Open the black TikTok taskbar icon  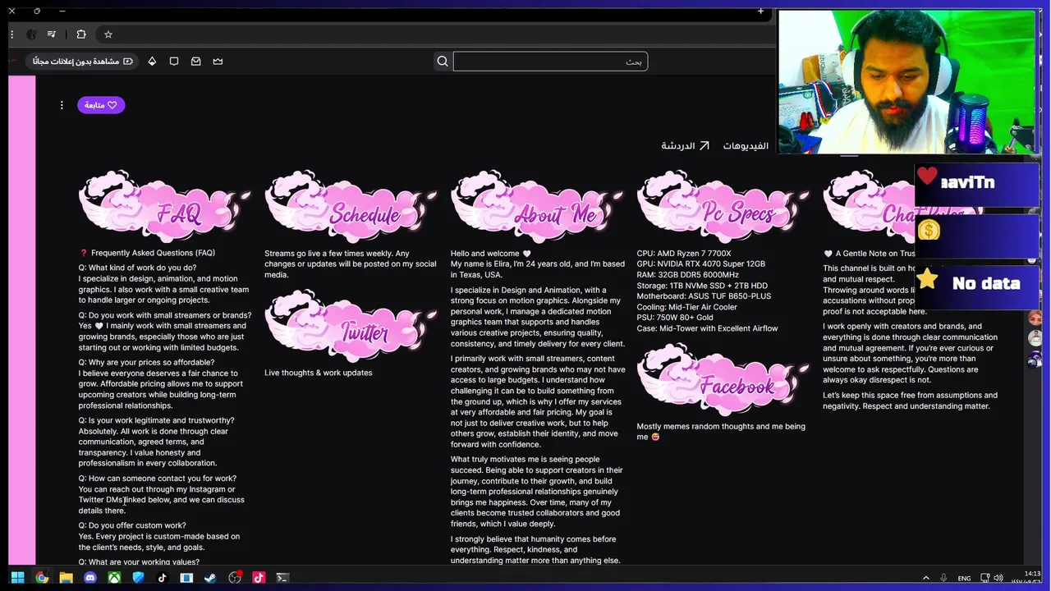click(x=163, y=578)
